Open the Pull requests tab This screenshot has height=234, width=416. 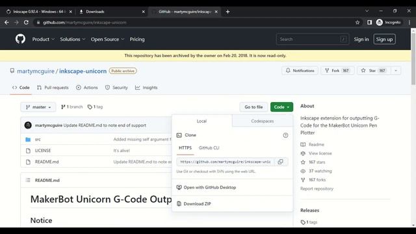[x=53, y=88]
